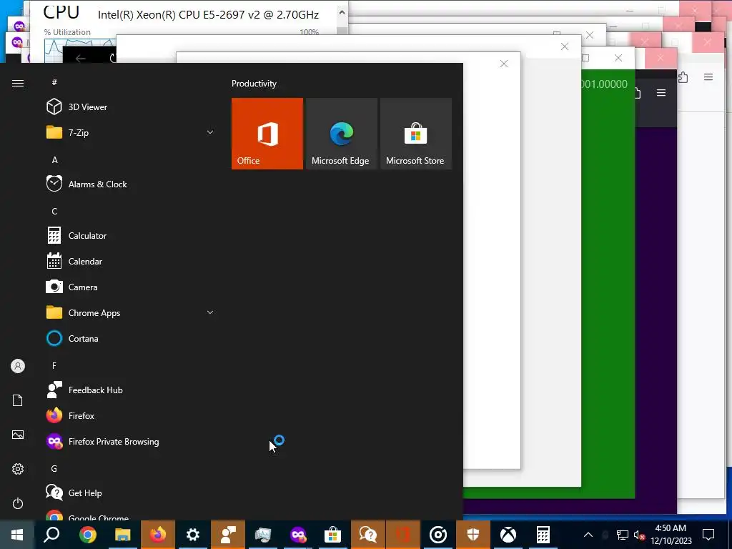
Task: Open File Explorer from taskbar
Action: pyautogui.click(x=123, y=535)
